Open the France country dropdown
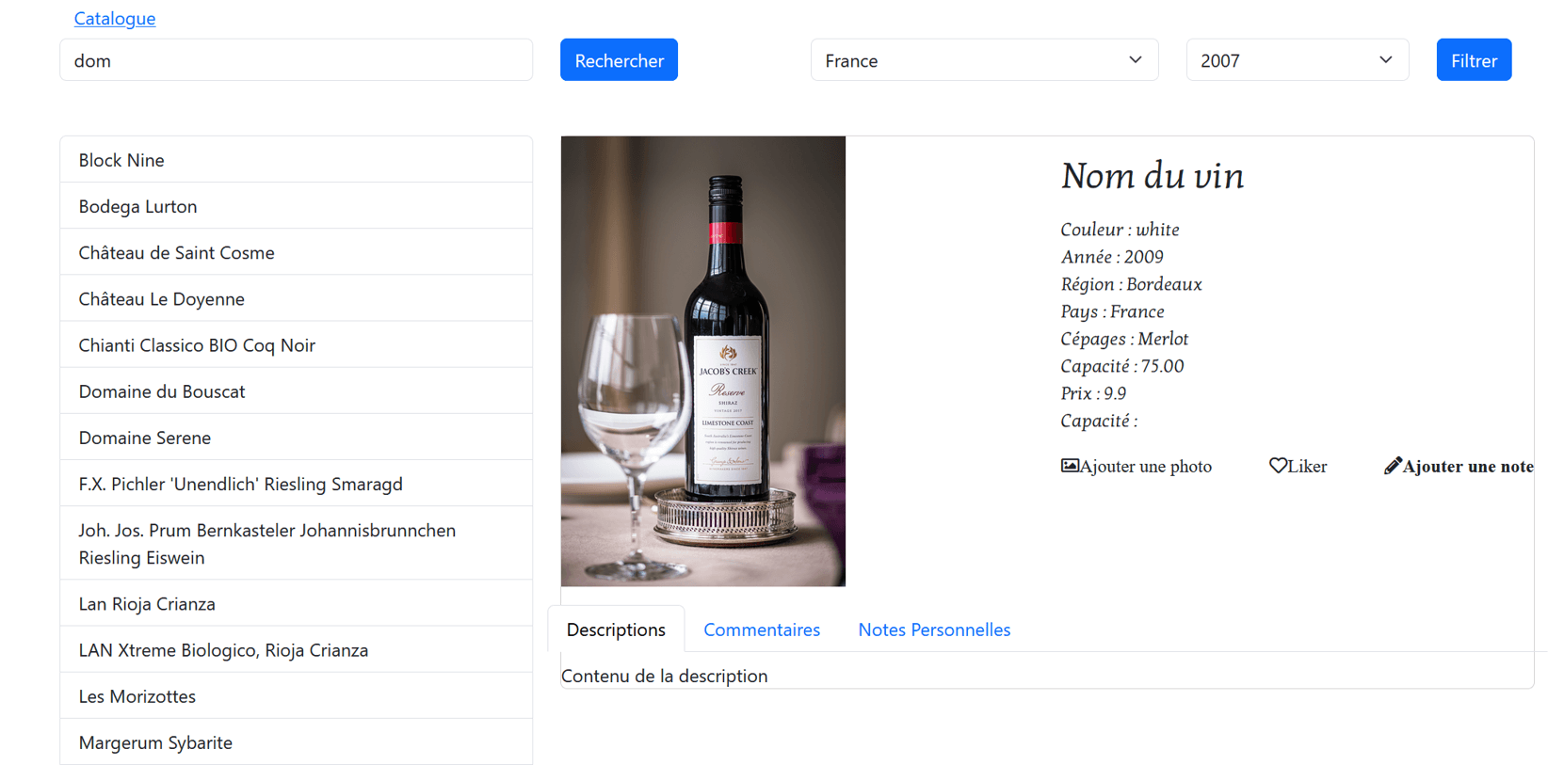The height and width of the screenshot is (765, 1564). (983, 60)
